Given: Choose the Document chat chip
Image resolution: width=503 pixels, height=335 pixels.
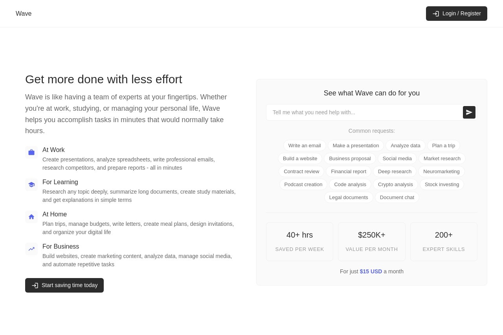Looking at the screenshot, I should click(397, 198).
